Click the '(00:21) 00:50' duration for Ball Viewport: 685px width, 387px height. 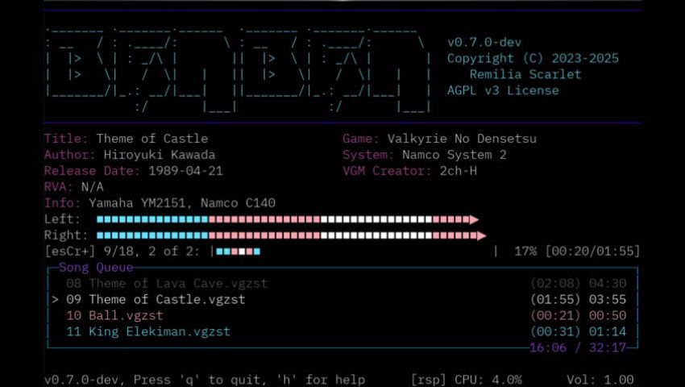[578, 316]
